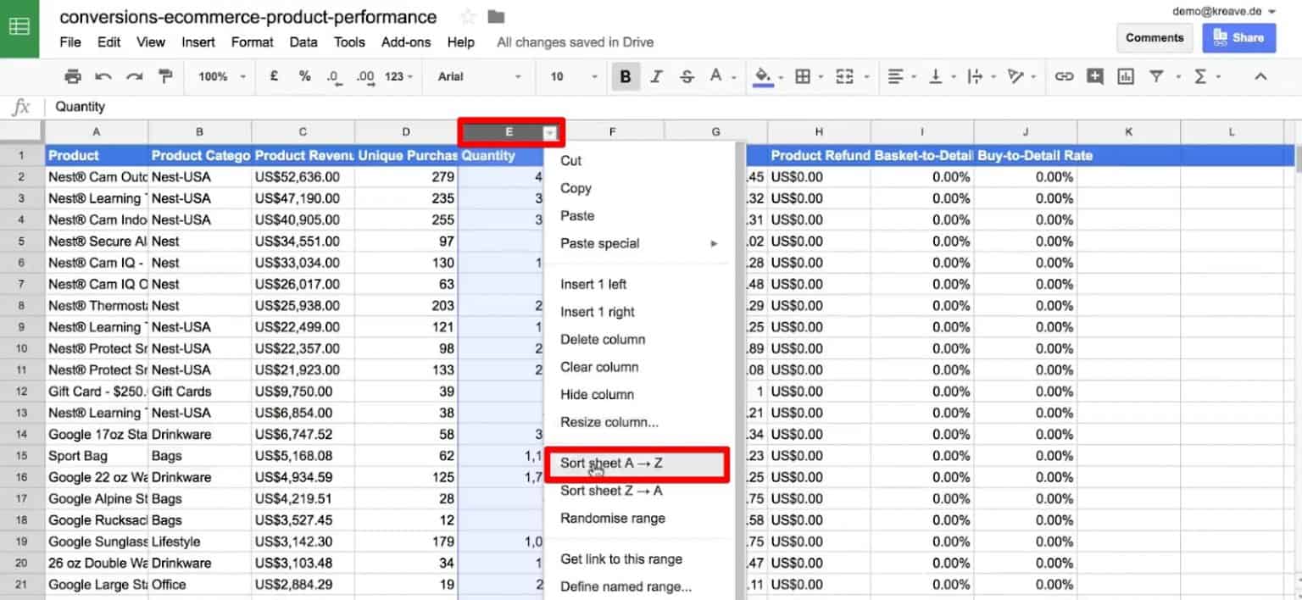Click the Print icon

(x=72, y=76)
